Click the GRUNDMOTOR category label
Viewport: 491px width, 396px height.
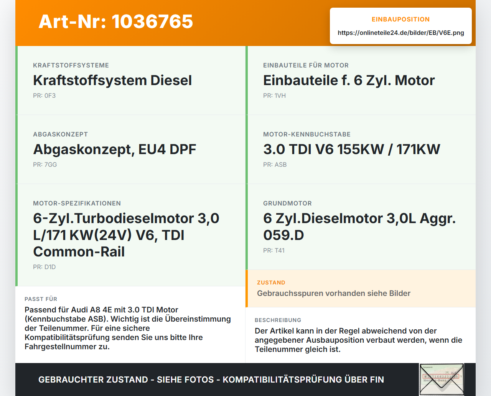(x=288, y=204)
